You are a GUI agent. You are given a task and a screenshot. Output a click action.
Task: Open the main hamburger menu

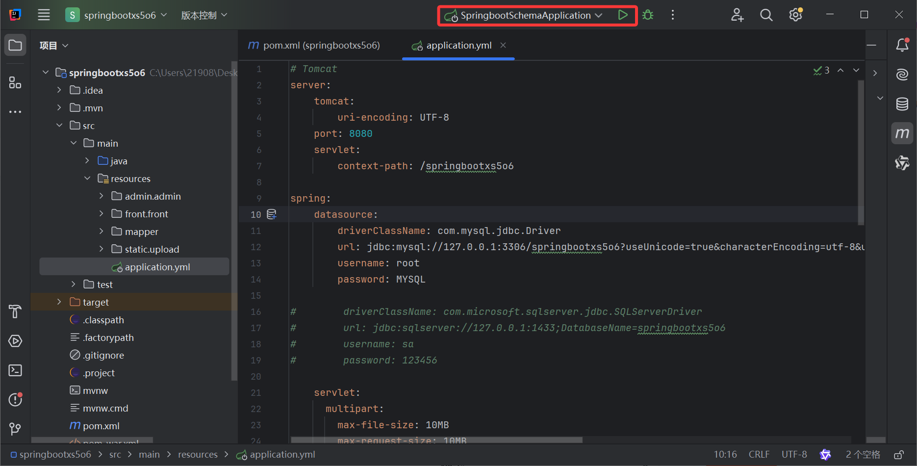click(x=44, y=15)
